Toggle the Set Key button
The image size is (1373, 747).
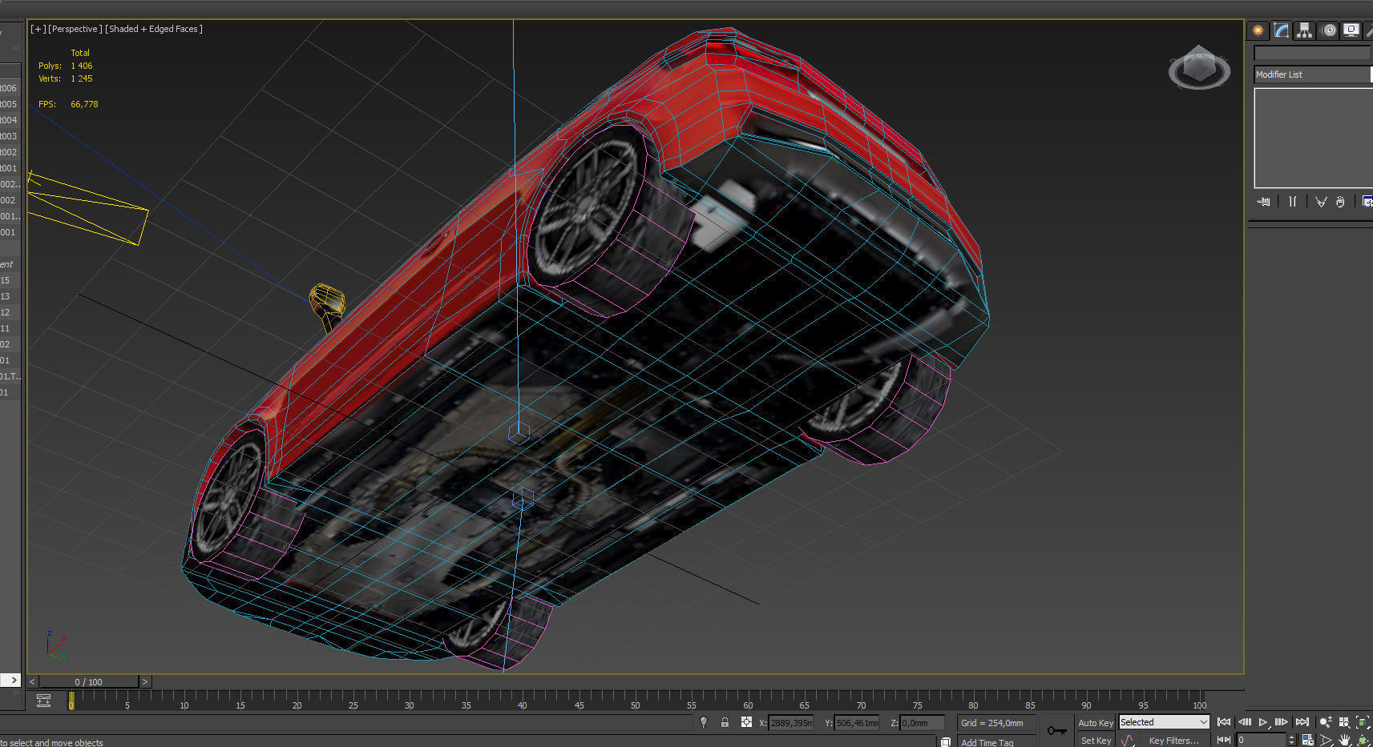[1096, 741]
